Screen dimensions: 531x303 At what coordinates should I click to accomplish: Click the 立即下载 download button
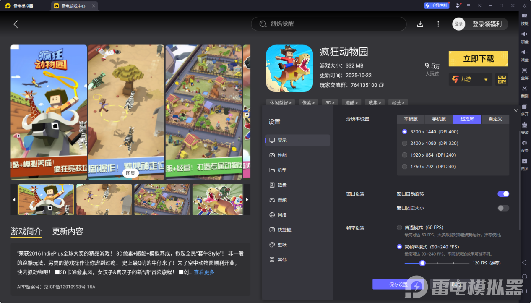point(478,59)
